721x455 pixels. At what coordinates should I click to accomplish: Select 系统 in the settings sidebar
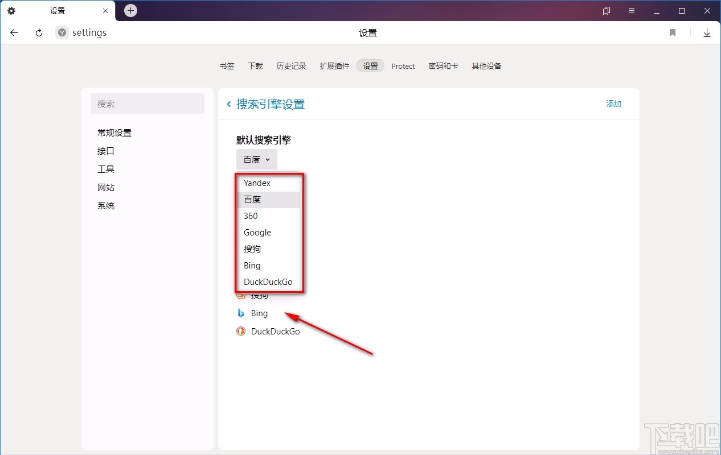[106, 205]
